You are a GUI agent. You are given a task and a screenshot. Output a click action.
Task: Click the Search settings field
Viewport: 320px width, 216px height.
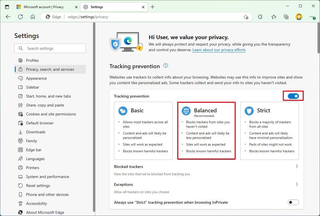[50, 48]
